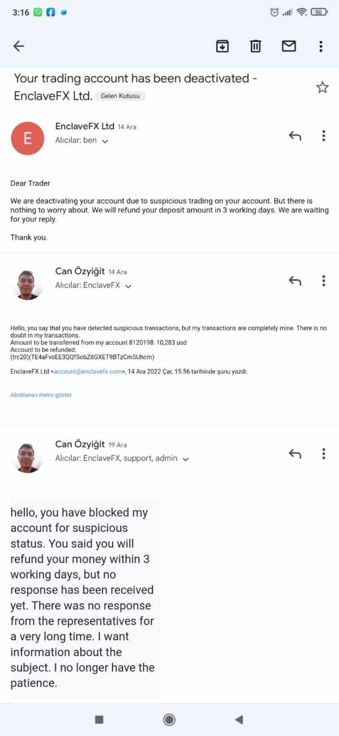This screenshot has height=736, width=339.
Task: Open more options for EnclaveFX Ltd message
Action: pos(324,136)
